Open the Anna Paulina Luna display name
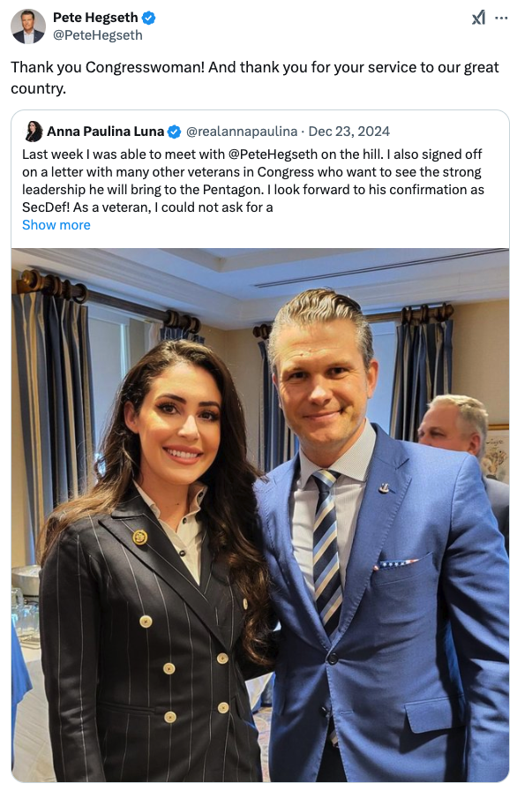This screenshot has height=791, width=517. (x=105, y=132)
